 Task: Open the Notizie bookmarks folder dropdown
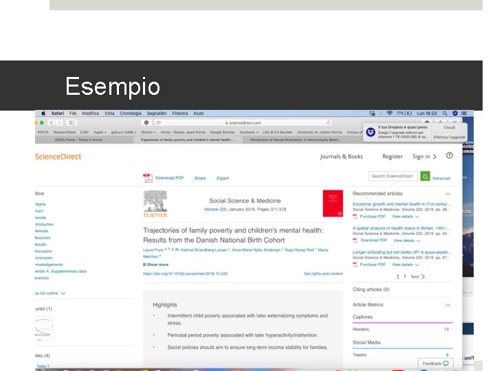coord(148,132)
